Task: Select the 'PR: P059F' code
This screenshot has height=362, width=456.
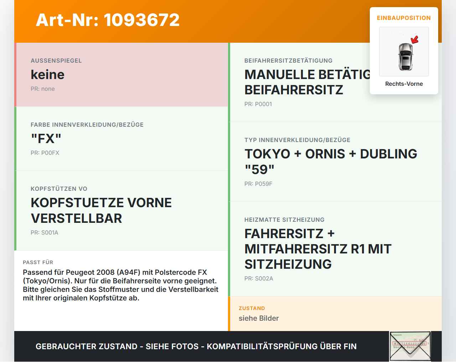Action: (x=258, y=184)
